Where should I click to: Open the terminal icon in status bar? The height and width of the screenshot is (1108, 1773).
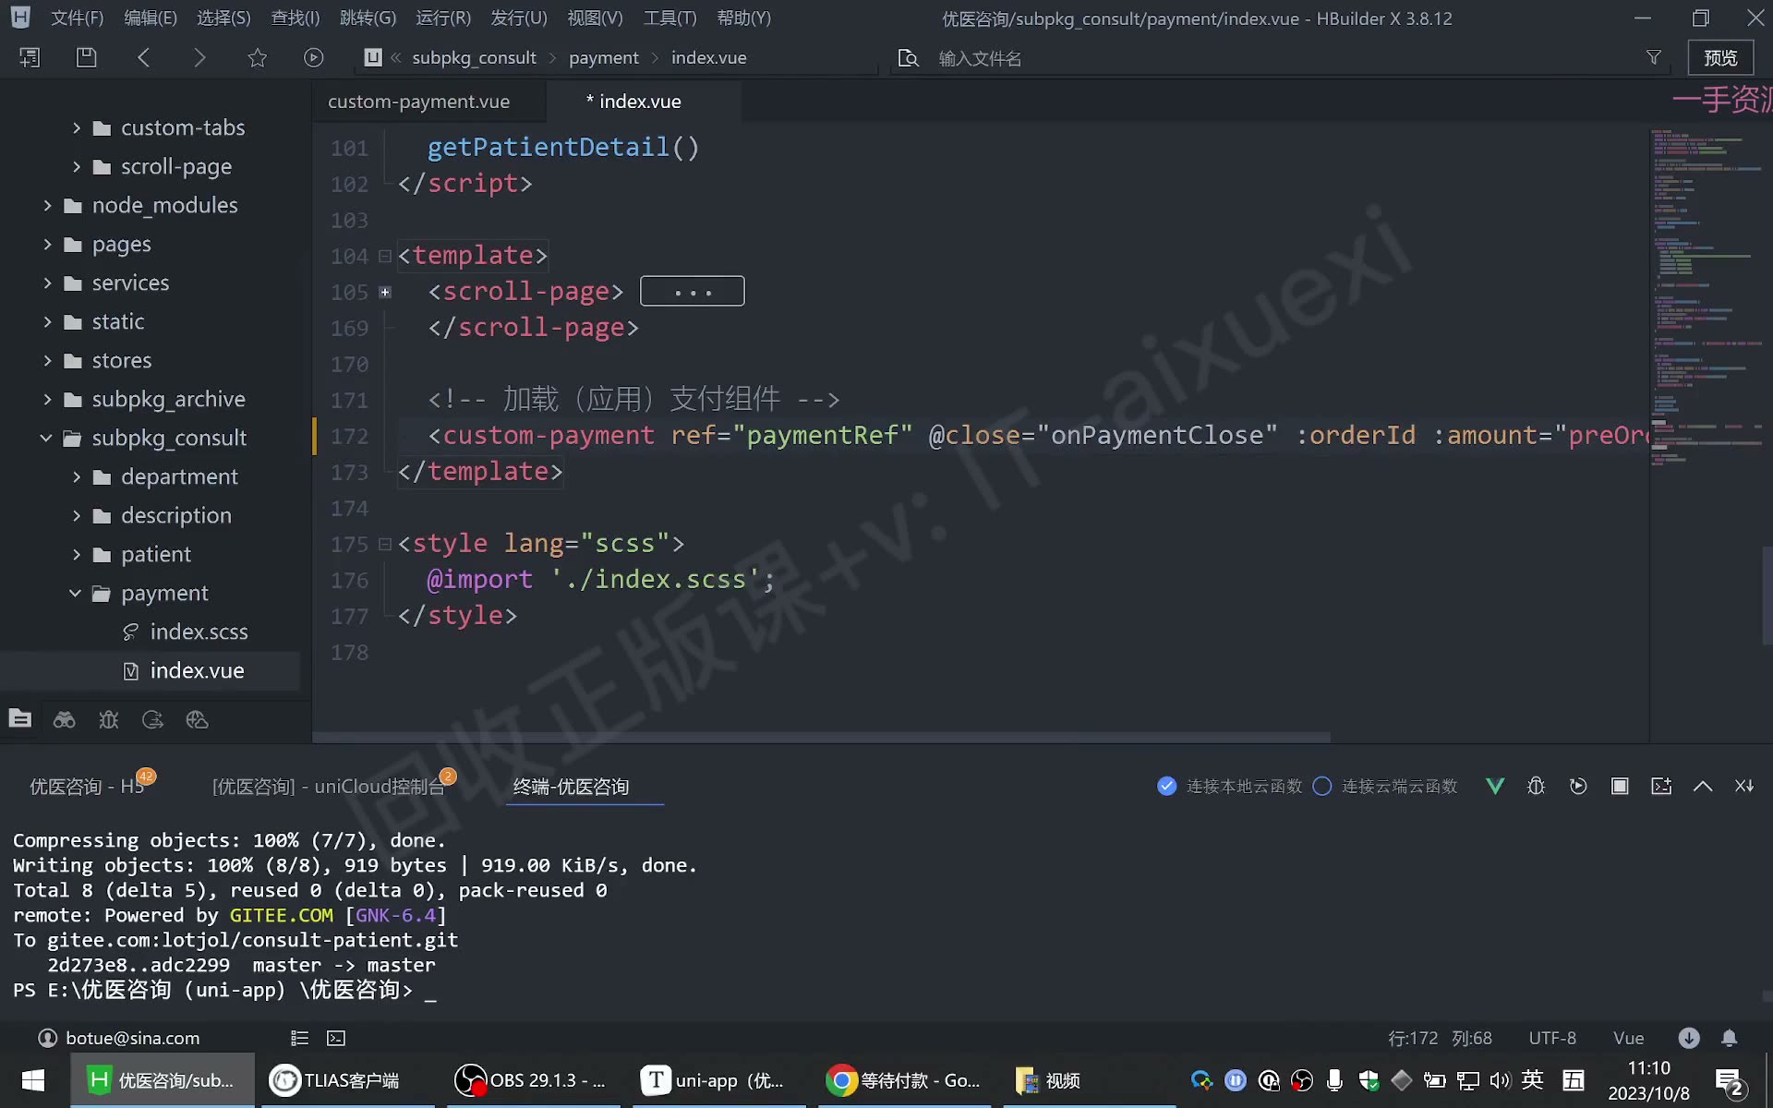[x=336, y=1038]
